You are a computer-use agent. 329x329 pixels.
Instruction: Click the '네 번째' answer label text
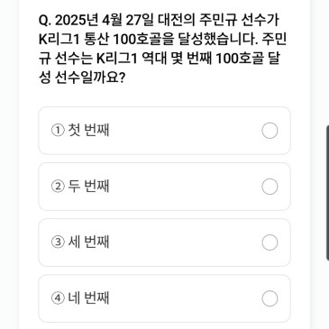[x=88, y=298]
